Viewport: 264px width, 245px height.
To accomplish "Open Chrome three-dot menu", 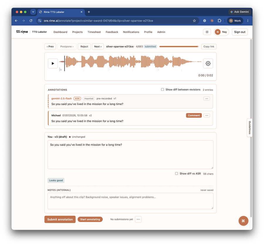I will pyautogui.click(x=248, y=21).
